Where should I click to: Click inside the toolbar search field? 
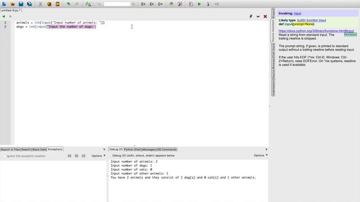117,4
